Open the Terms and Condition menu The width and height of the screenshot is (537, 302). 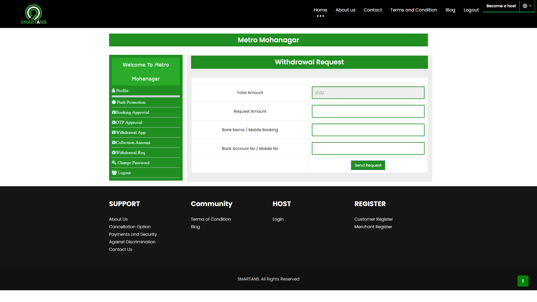pos(414,10)
